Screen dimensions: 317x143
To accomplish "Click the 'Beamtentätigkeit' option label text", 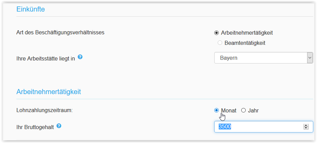I will point(245,43).
